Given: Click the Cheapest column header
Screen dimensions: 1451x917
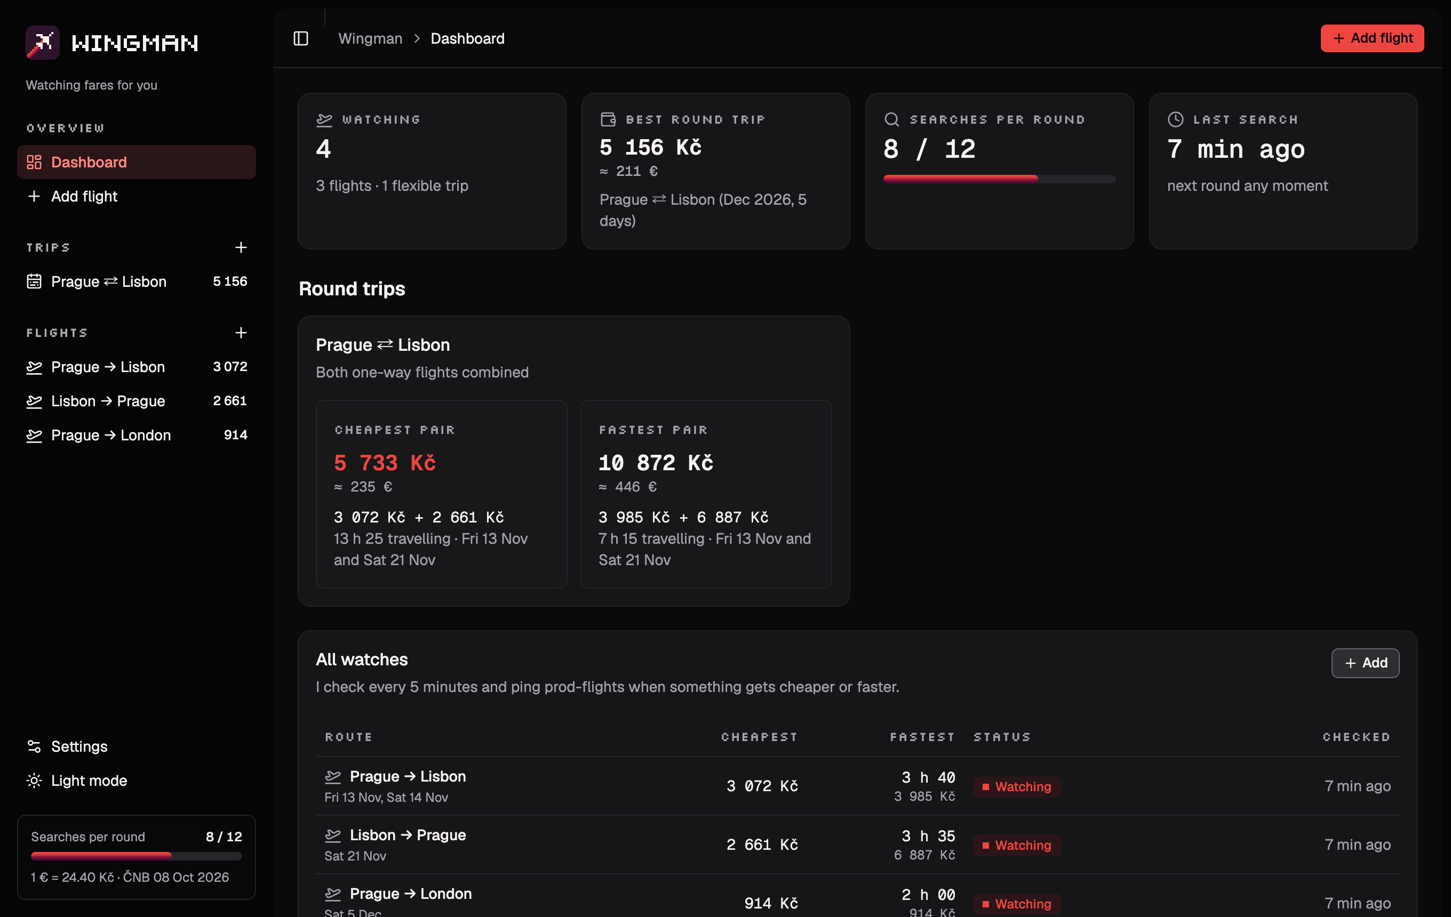Looking at the screenshot, I should (x=759, y=737).
